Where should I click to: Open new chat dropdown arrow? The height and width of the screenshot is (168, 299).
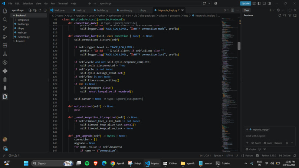click(x=274, y=10)
